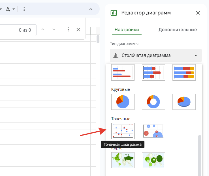The height and width of the screenshot is (176, 209).
Task: Open the Настройки tab
Action: [127, 30]
